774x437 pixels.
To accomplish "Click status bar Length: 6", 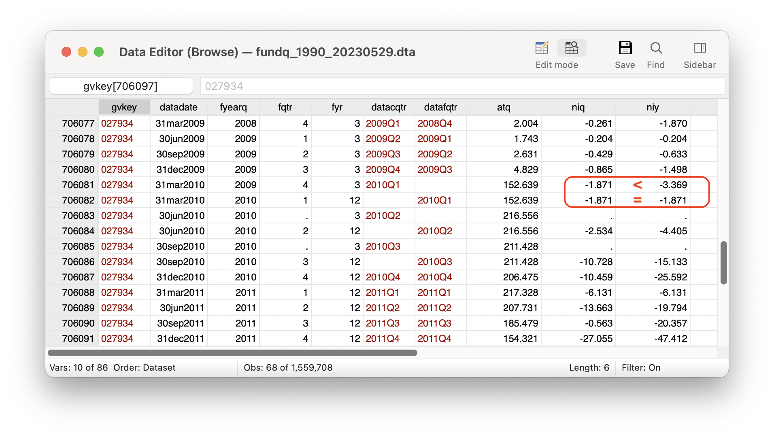I will (589, 367).
